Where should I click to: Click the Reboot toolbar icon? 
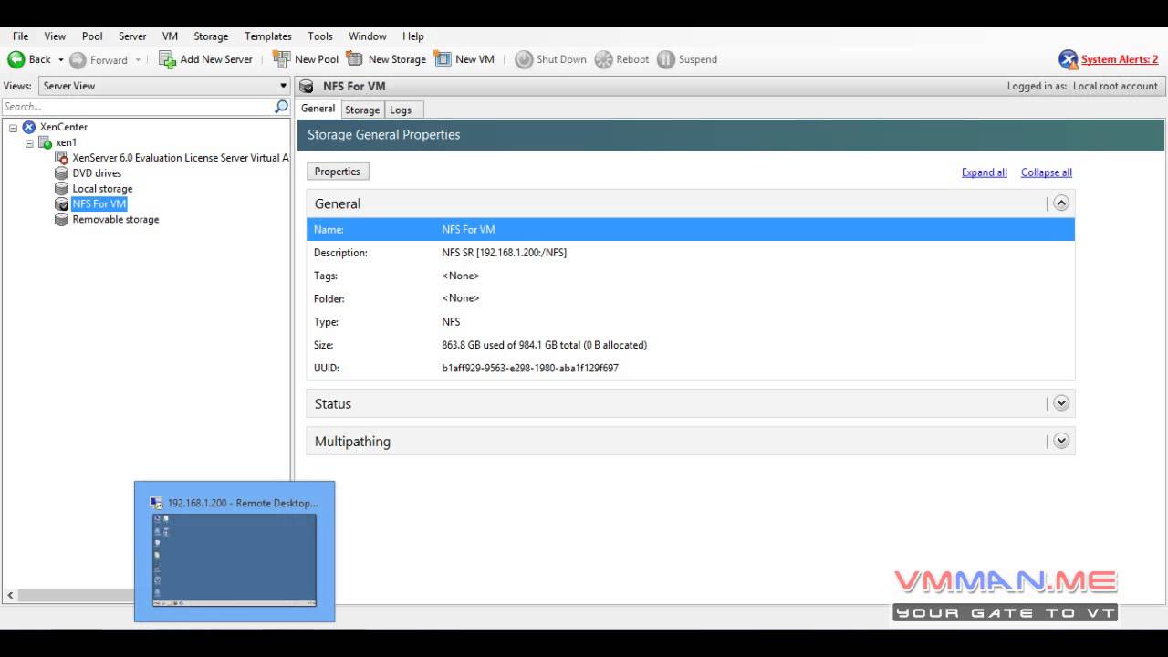(x=603, y=59)
